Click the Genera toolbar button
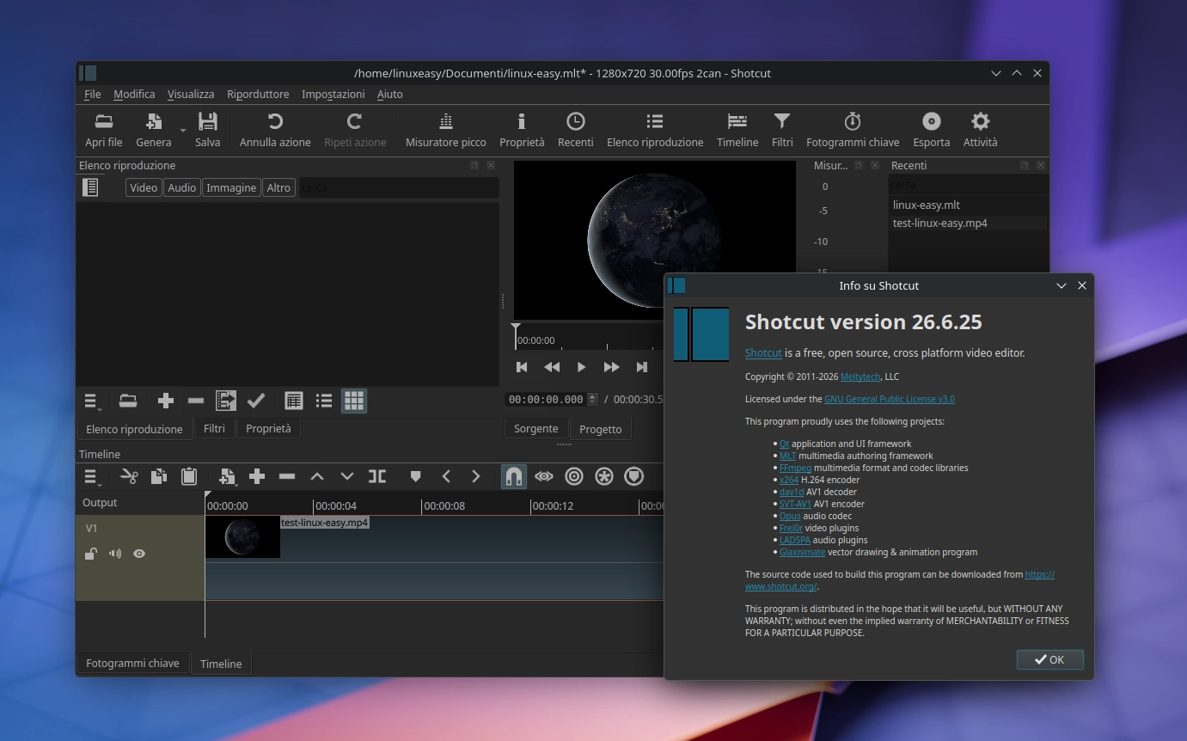This screenshot has width=1187, height=741. coord(153,130)
